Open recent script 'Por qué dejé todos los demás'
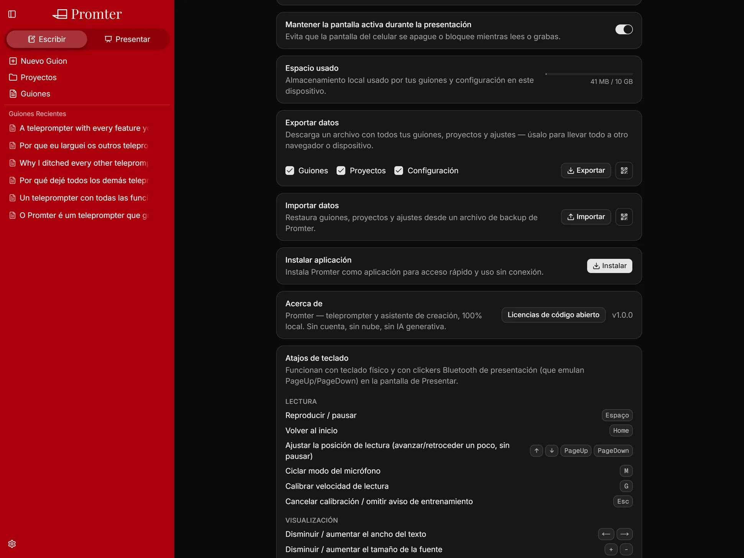The width and height of the screenshot is (744, 558). click(79, 180)
